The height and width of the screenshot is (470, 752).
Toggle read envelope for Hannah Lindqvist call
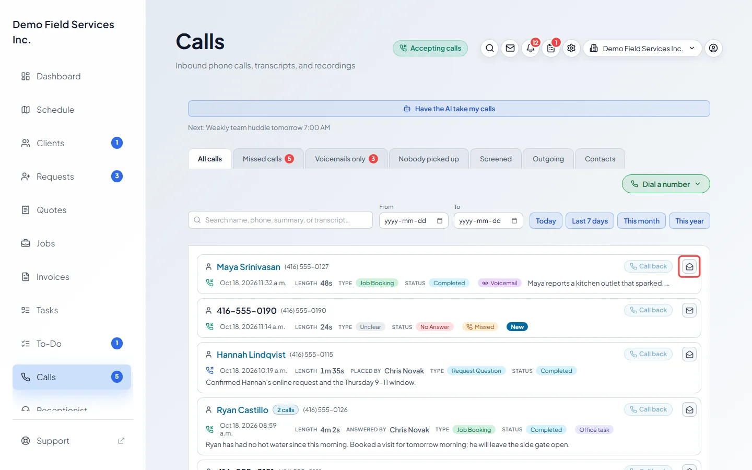point(689,355)
